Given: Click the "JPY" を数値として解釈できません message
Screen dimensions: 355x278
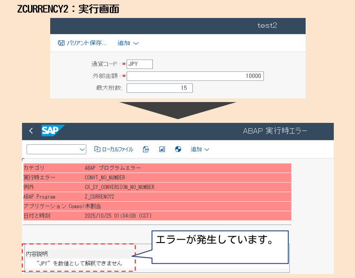Looking at the screenshot, I should point(79,263).
